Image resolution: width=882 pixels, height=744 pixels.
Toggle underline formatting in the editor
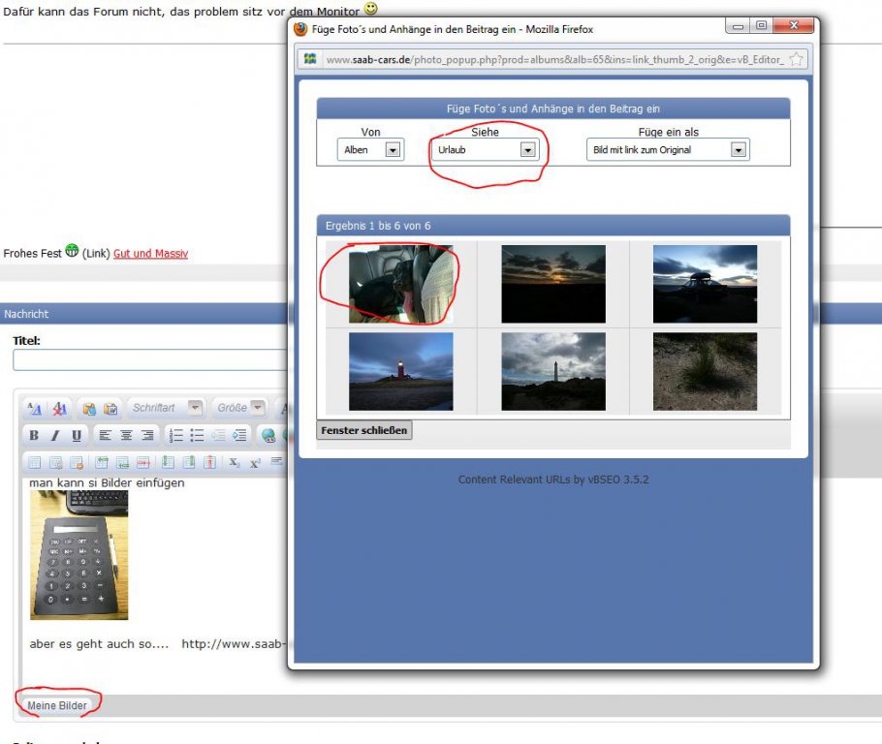click(77, 435)
